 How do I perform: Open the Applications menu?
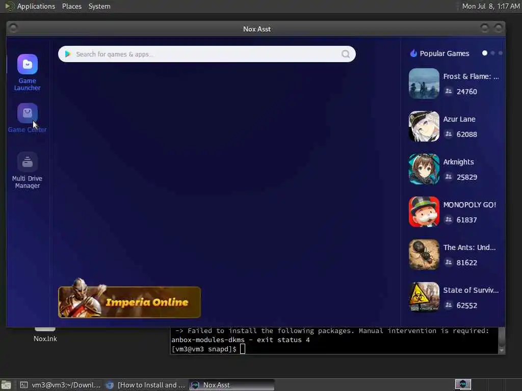click(36, 6)
